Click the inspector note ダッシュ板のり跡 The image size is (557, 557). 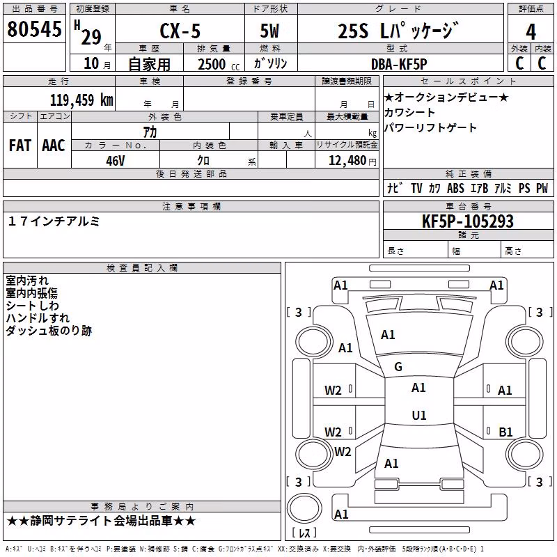pos(49,330)
